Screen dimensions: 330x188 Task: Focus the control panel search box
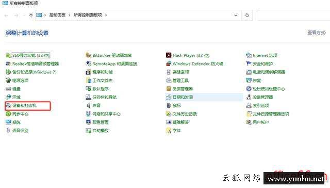point(293,15)
